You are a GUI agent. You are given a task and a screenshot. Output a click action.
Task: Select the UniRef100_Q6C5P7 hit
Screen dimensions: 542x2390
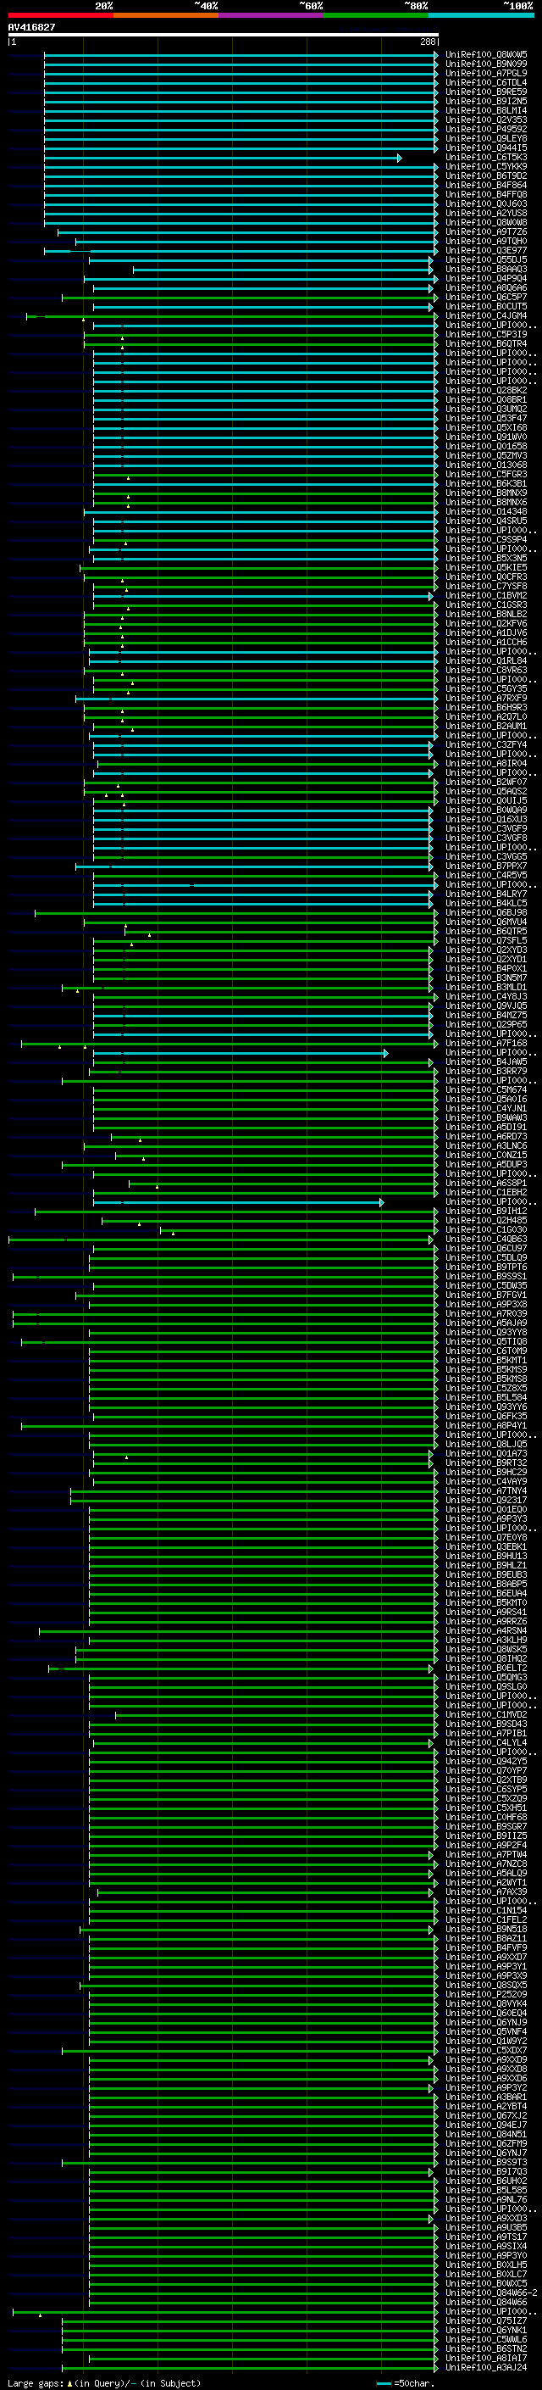pyautogui.click(x=486, y=297)
